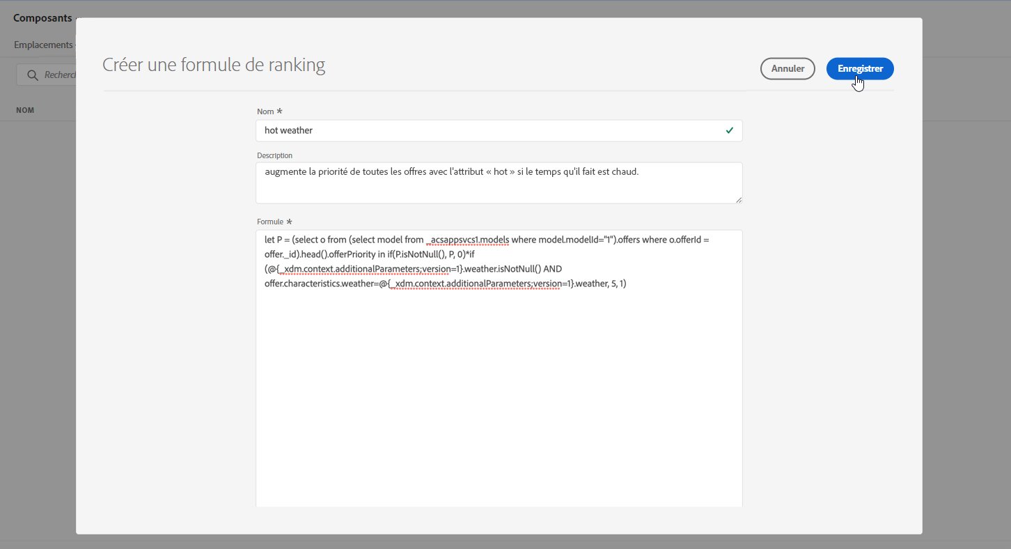Screen dimensions: 1011x549
Task: Focus the Recherche search box
Action: point(59,75)
